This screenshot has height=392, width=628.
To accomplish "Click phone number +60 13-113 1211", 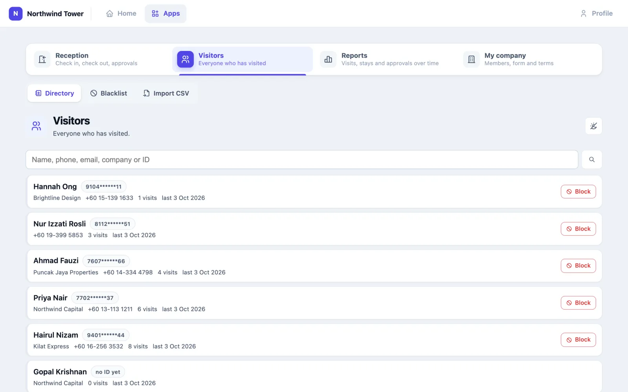I will pos(110,309).
